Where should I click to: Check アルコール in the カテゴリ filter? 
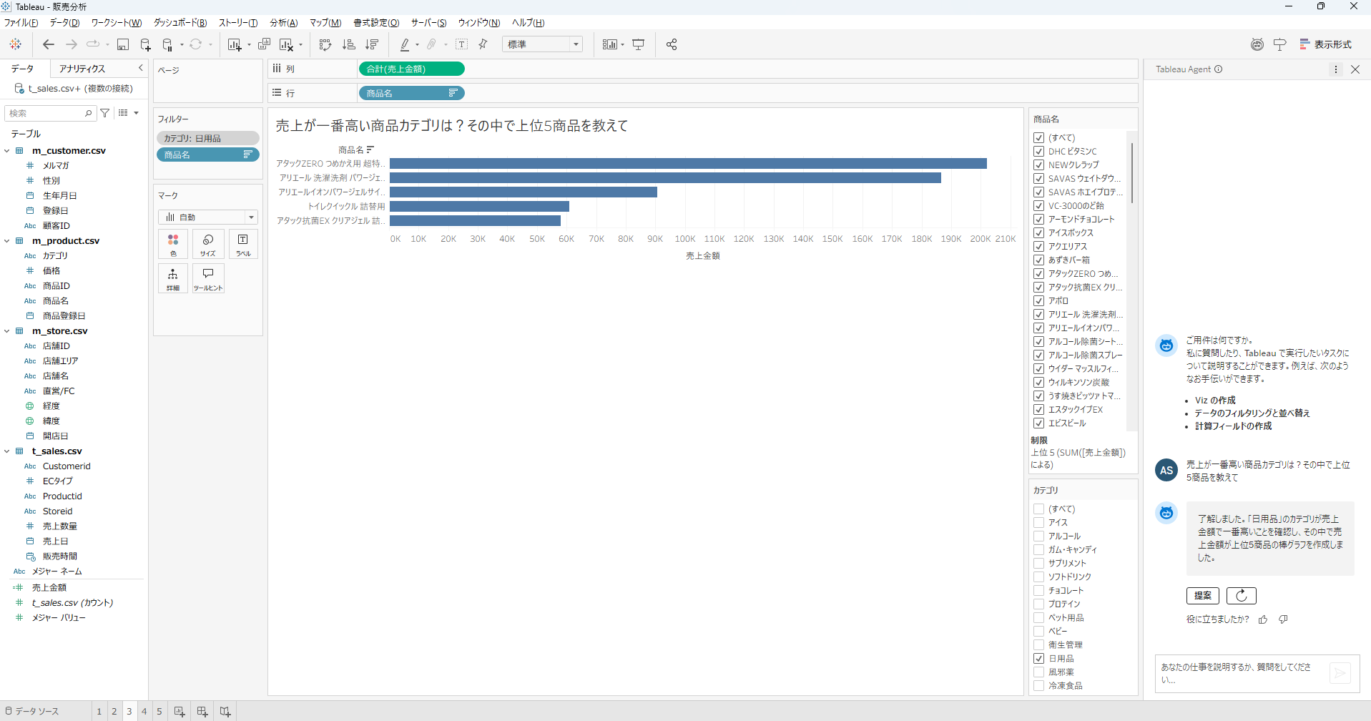click(1039, 536)
